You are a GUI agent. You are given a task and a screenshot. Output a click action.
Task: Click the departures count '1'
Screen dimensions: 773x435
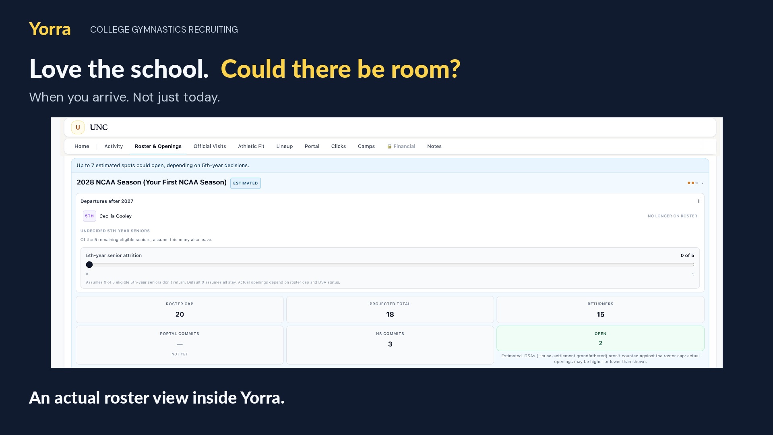(x=699, y=201)
